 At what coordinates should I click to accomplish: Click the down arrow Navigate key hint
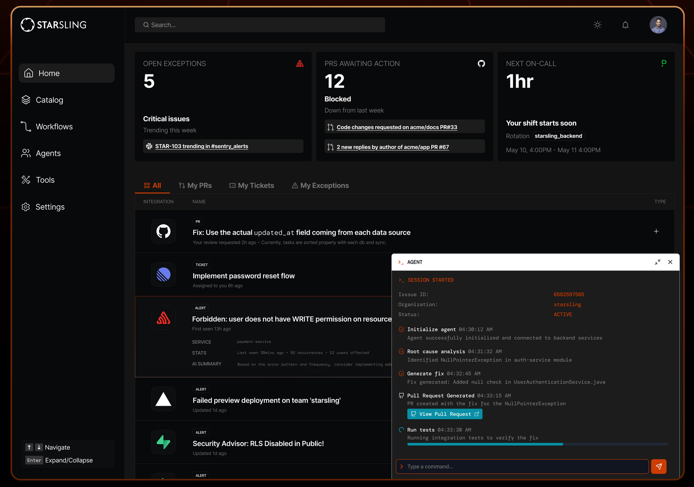[39, 447]
